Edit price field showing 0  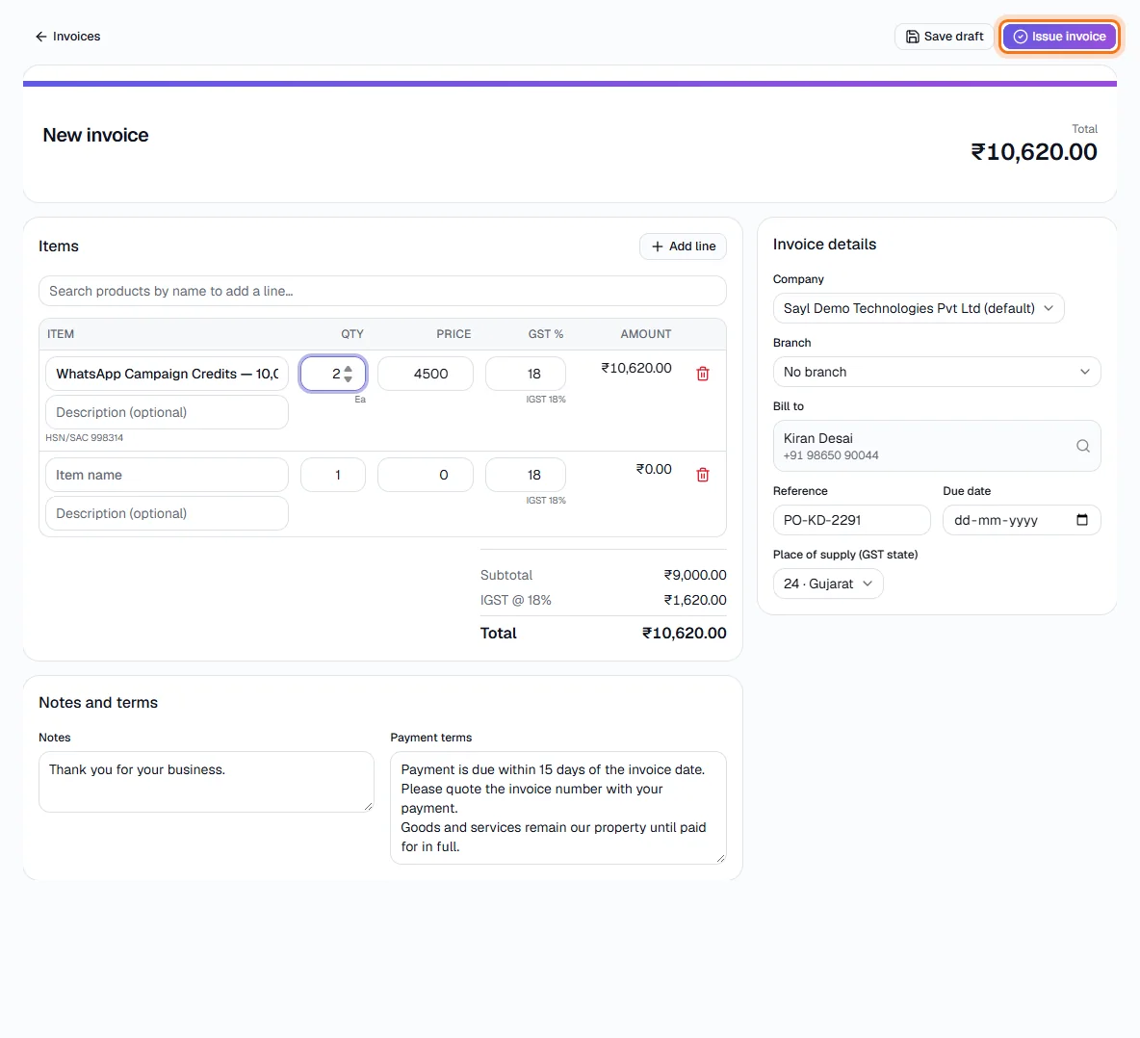click(x=426, y=475)
